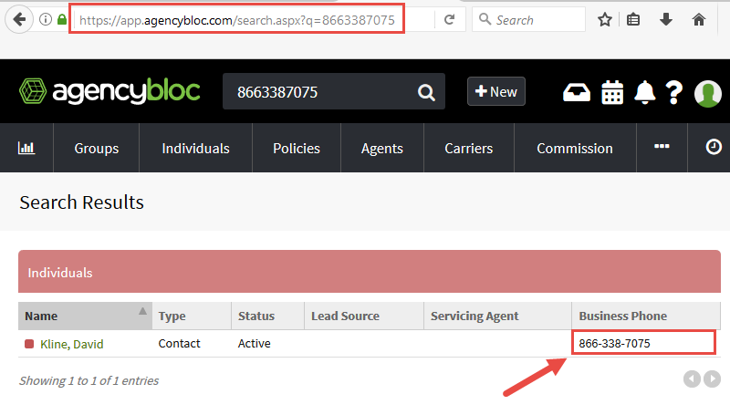Click the browser Search box
The image size is (730, 415).
[x=528, y=19]
